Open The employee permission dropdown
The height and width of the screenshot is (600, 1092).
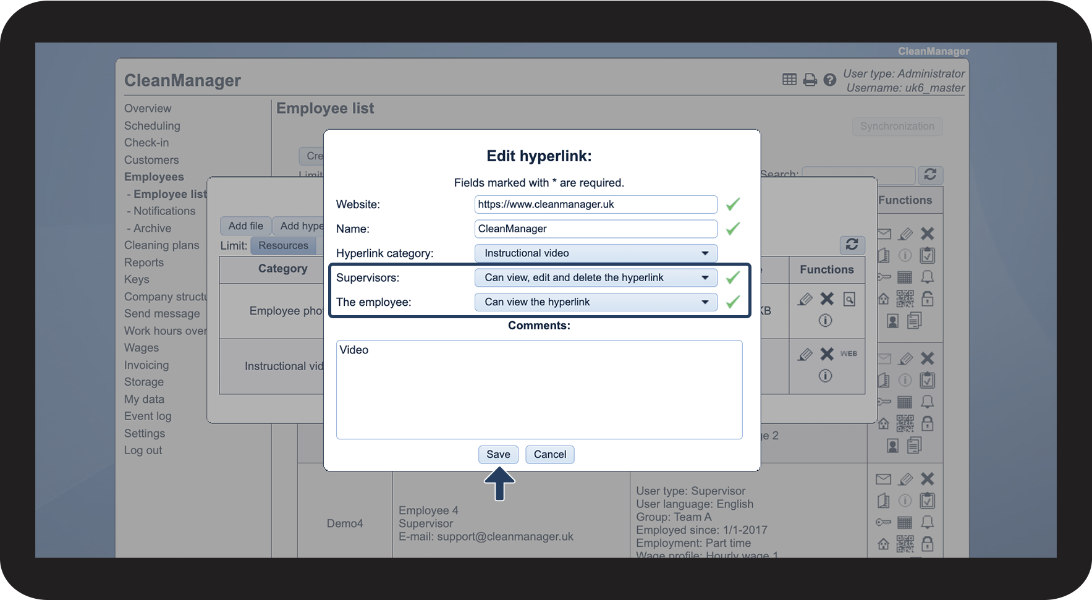click(x=596, y=302)
